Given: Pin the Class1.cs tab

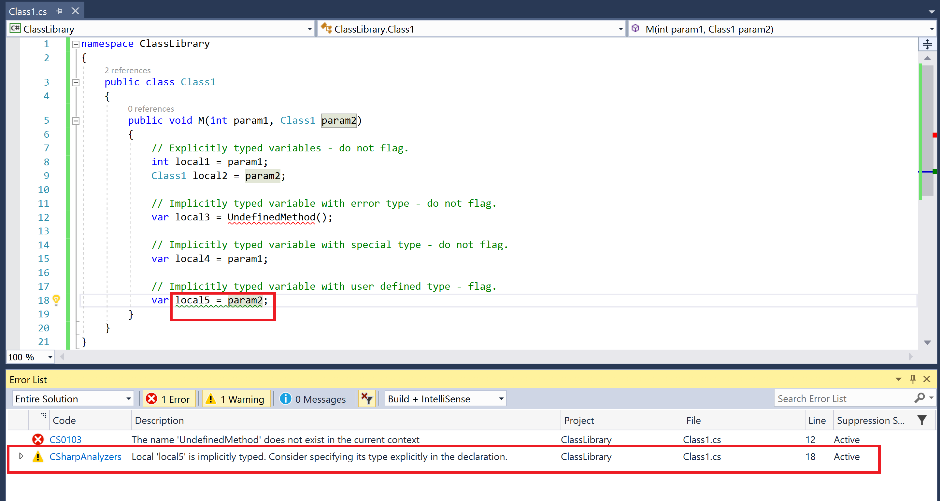Looking at the screenshot, I should pos(60,11).
